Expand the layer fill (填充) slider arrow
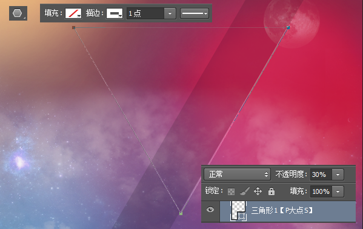The height and width of the screenshot is (229, 363). click(x=338, y=191)
